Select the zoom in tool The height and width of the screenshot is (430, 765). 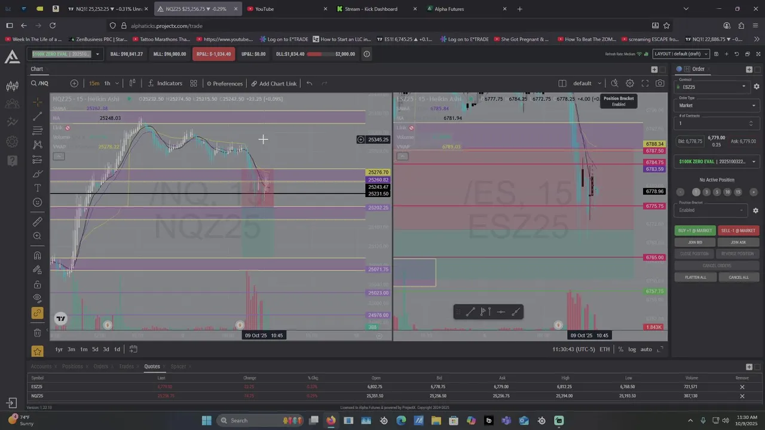coord(37,236)
